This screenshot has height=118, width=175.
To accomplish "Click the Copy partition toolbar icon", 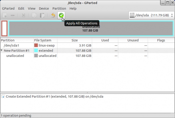I will pyautogui.click(x=34, y=15).
